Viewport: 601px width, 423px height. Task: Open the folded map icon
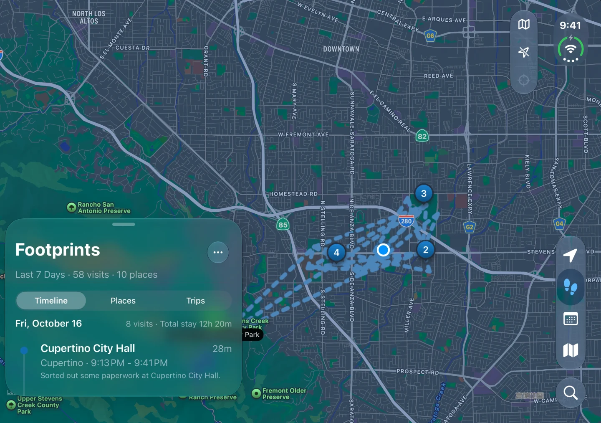tap(570, 350)
